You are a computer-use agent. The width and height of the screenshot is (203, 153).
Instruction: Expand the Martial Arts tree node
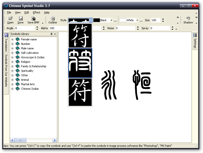(12, 84)
